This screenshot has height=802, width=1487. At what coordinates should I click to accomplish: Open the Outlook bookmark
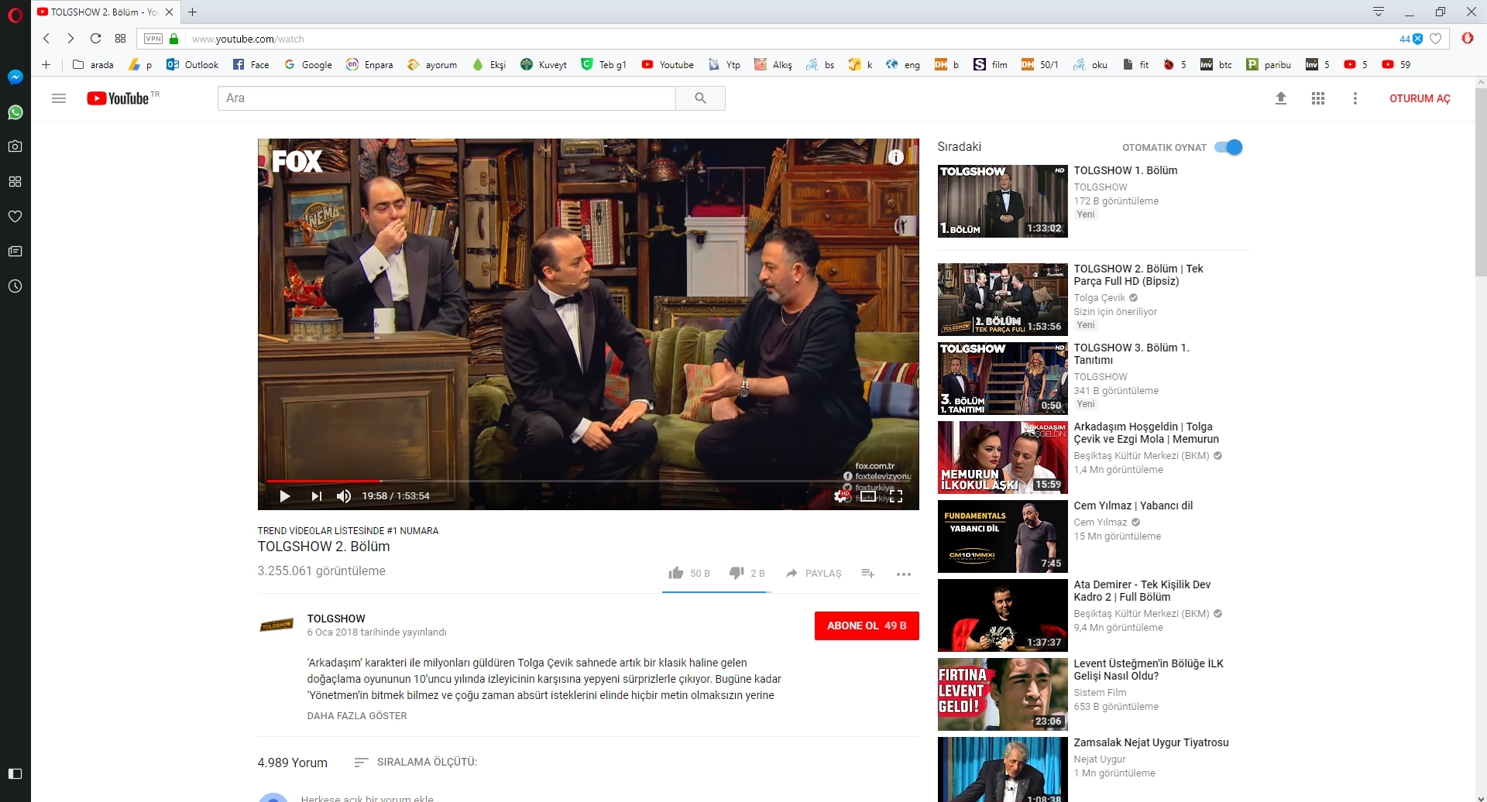193,65
